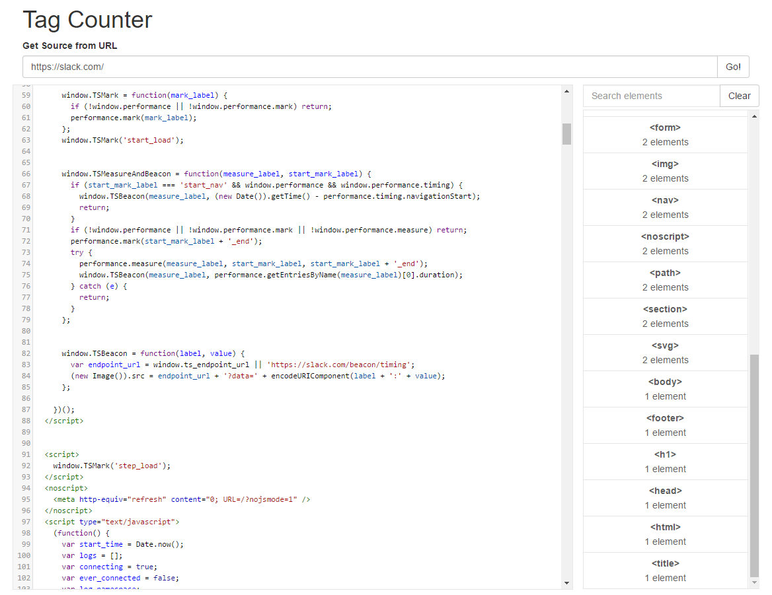
Task: Click the window.TSMark = function(mark_label) line
Action: tap(144, 95)
